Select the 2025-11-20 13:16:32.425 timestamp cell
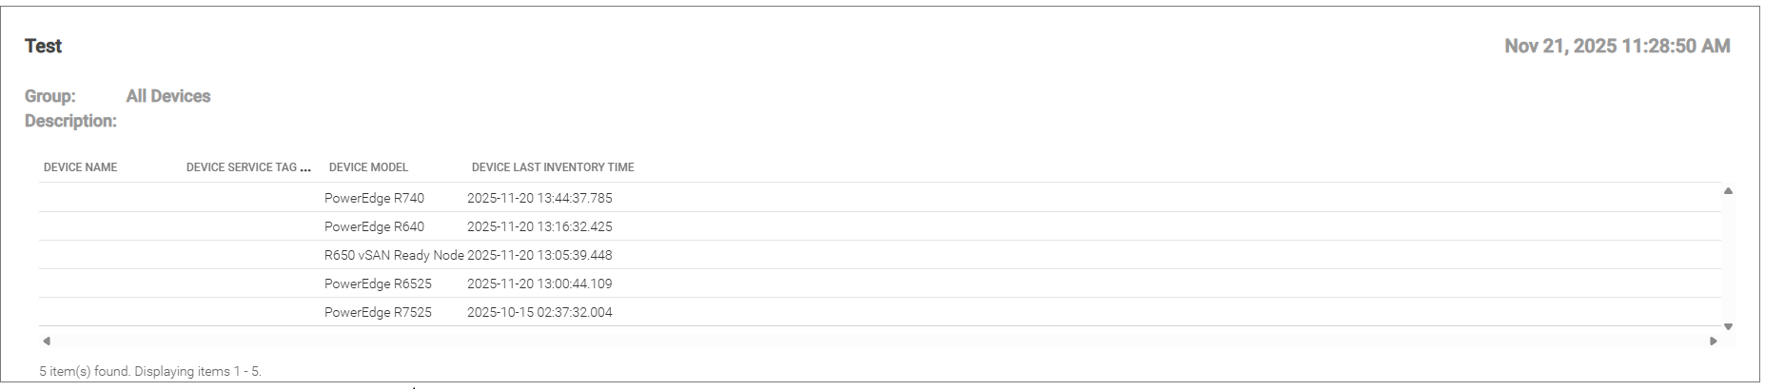 [539, 226]
